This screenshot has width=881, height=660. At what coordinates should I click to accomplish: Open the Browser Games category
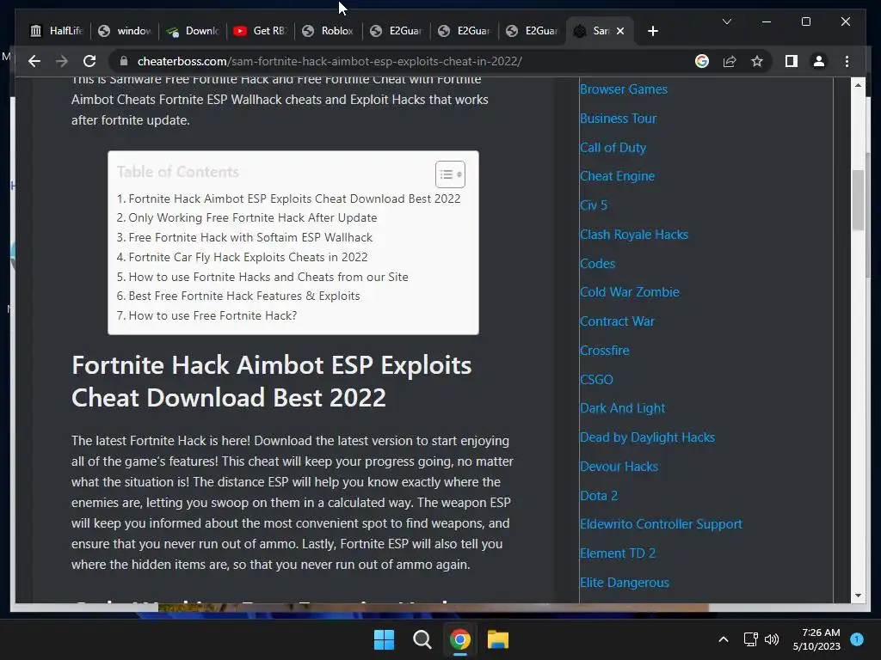(624, 89)
